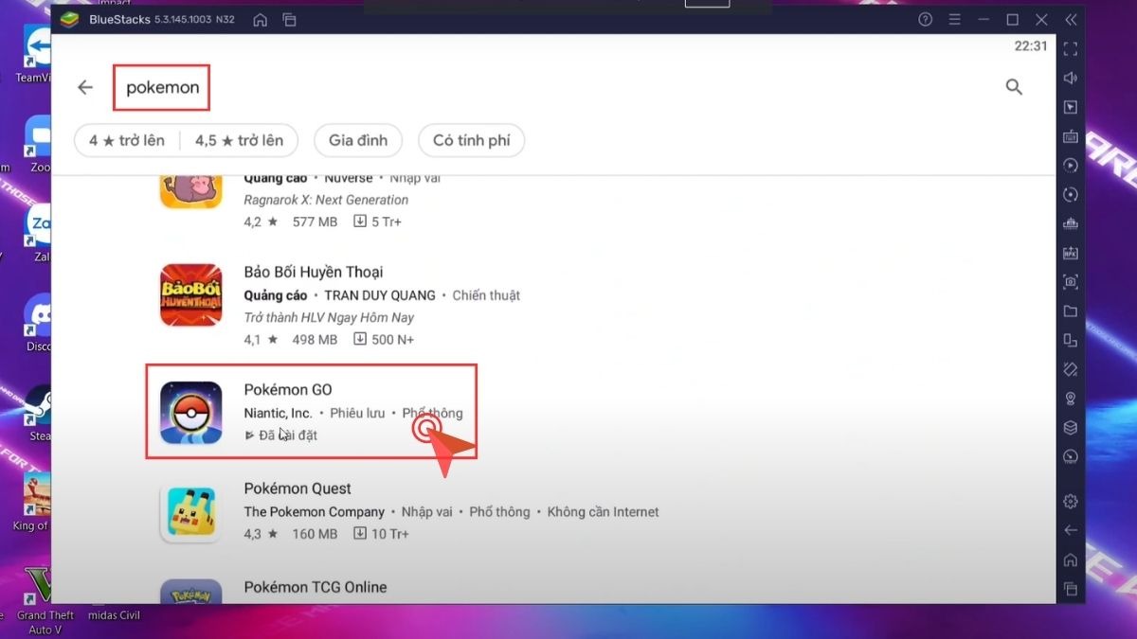
Task: Open multi-instance icon in BlueStacks title bar
Action: pos(289,19)
